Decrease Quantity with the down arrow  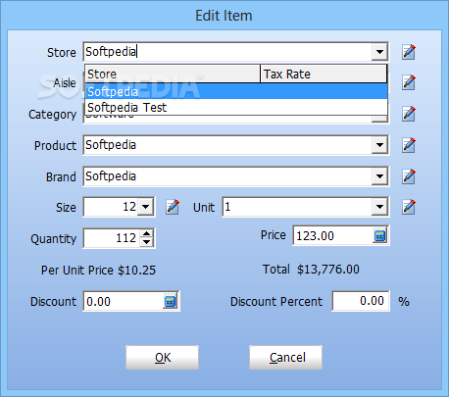pos(147,242)
